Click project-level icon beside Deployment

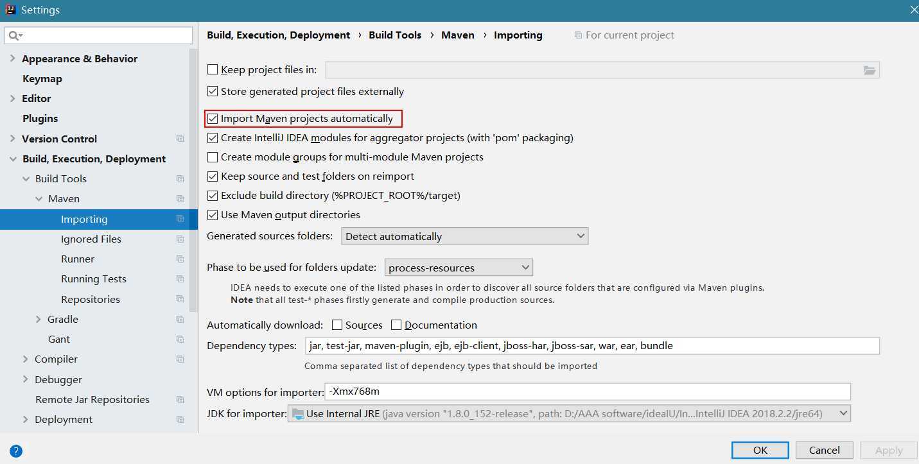(180, 420)
